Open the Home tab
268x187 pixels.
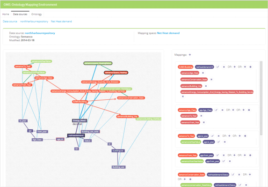(x=6, y=14)
